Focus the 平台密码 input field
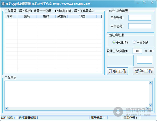The image size is (157, 121). pos(140,26)
